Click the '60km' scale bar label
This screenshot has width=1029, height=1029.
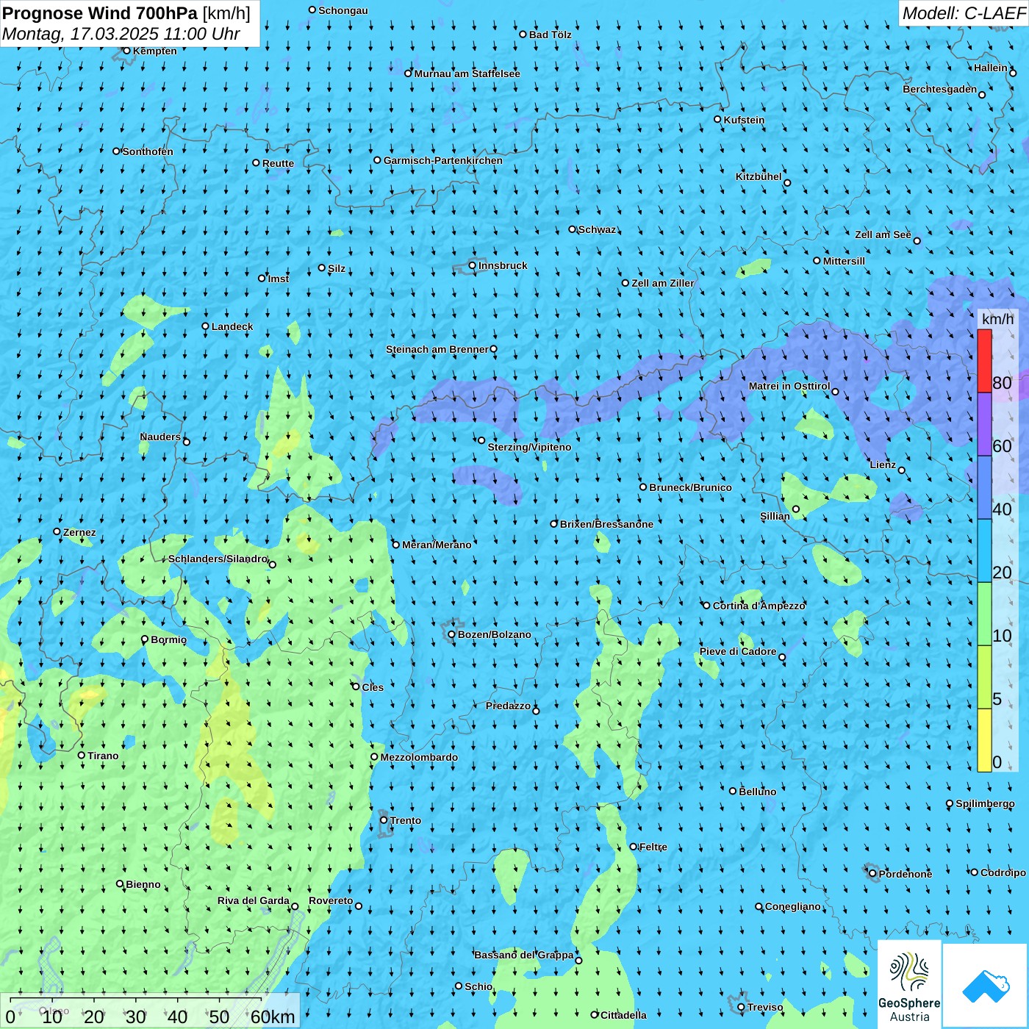pyautogui.click(x=273, y=1017)
